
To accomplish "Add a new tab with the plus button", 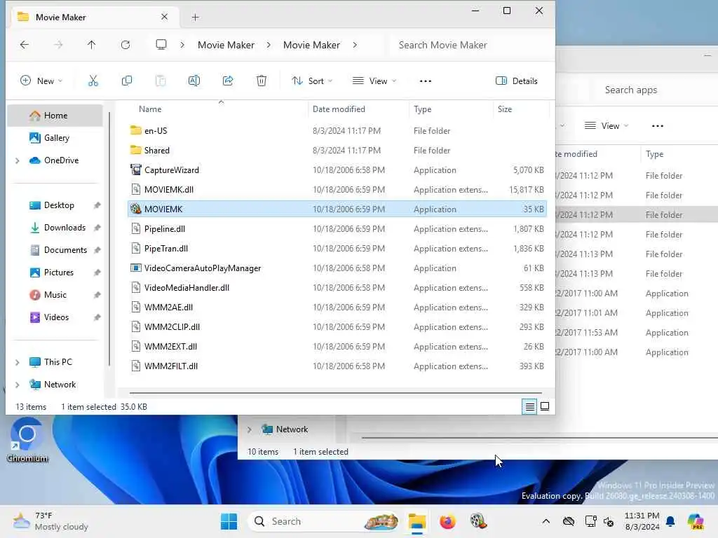I will click(x=196, y=18).
